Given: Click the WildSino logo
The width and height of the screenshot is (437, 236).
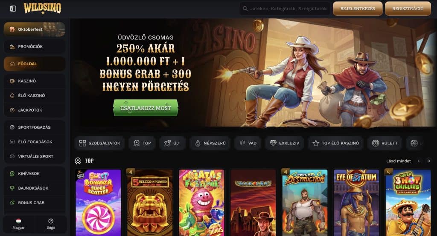Looking at the screenshot, I should pos(42,9).
